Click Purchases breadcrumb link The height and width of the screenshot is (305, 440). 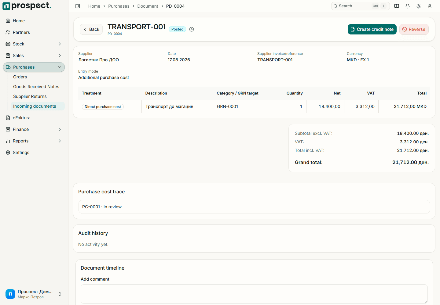point(119,6)
